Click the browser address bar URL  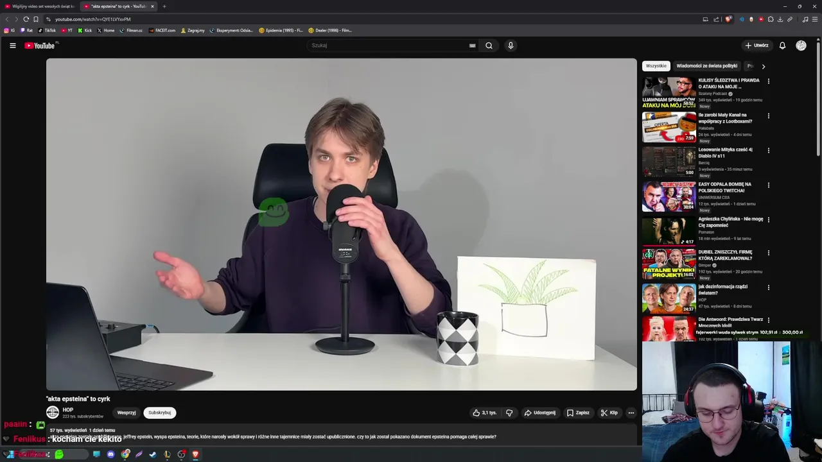[92, 19]
